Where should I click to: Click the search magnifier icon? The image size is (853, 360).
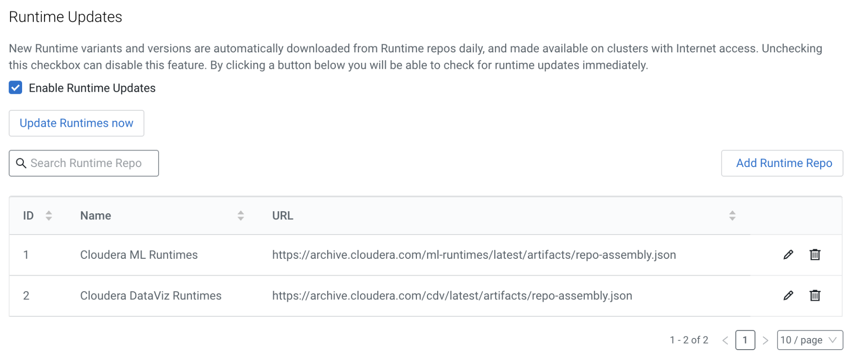21,163
